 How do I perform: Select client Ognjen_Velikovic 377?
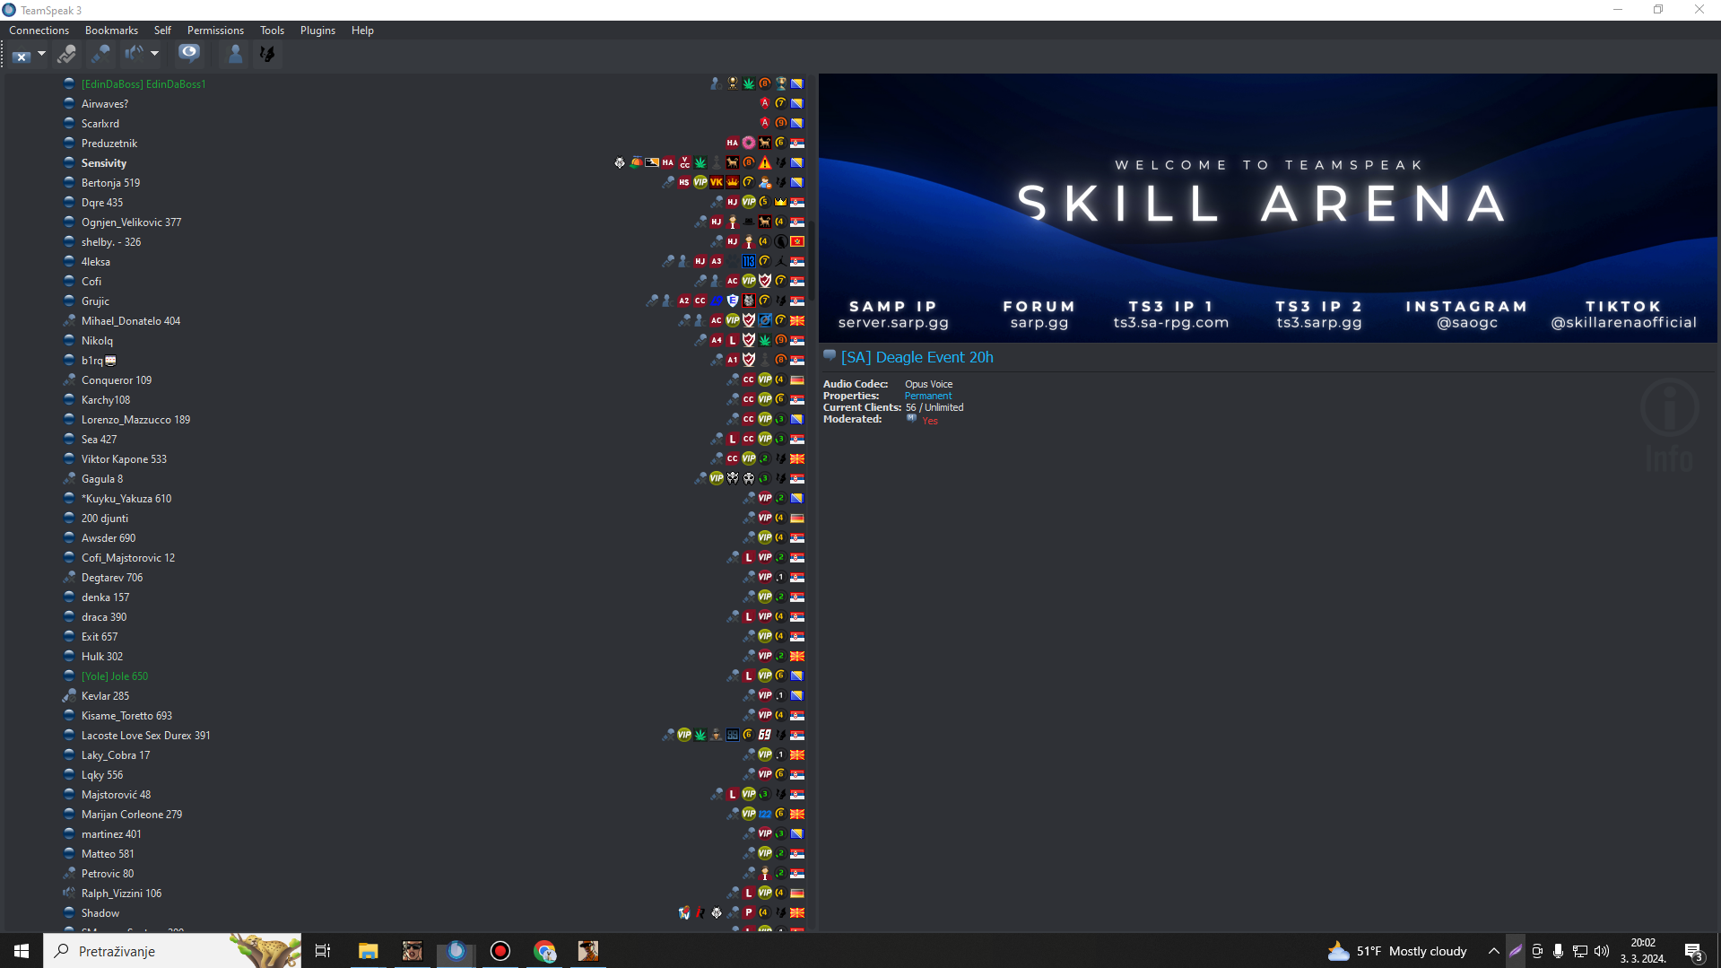click(x=131, y=222)
